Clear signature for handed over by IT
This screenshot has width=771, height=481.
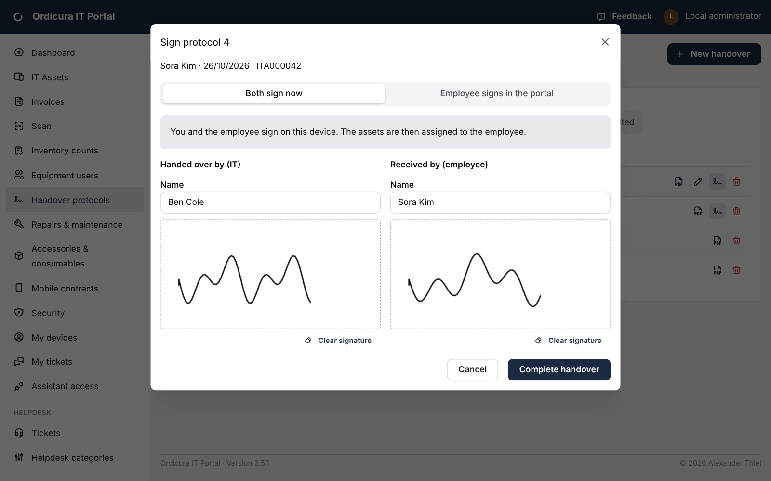point(338,341)
